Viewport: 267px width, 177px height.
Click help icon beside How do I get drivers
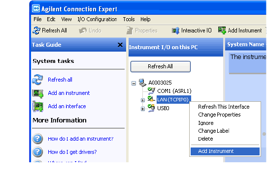37,152
